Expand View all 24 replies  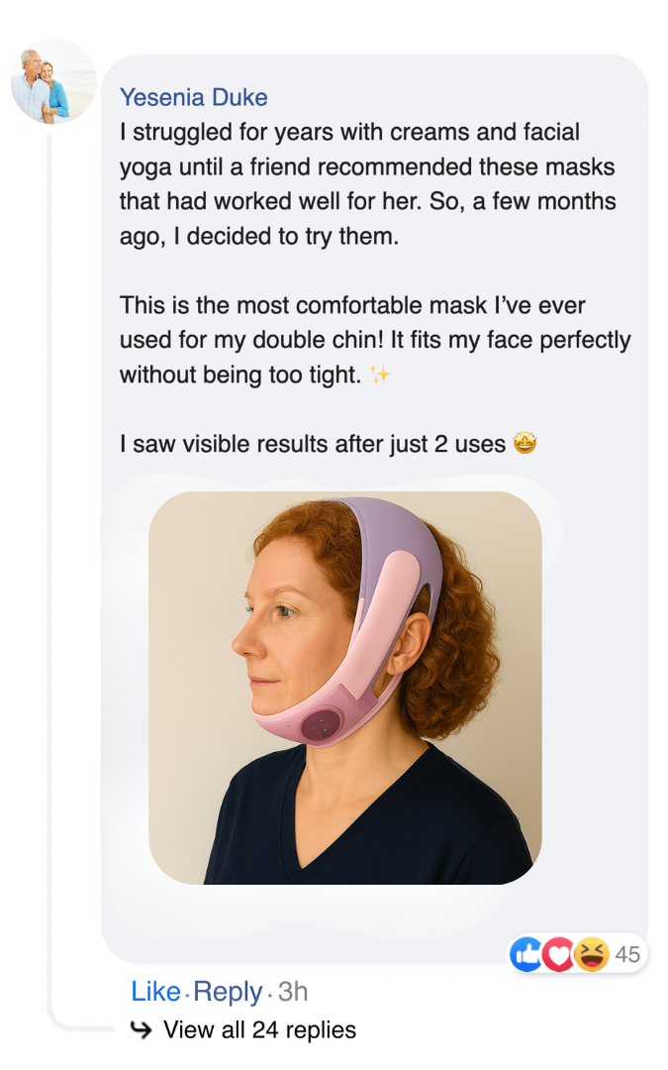258,1030
